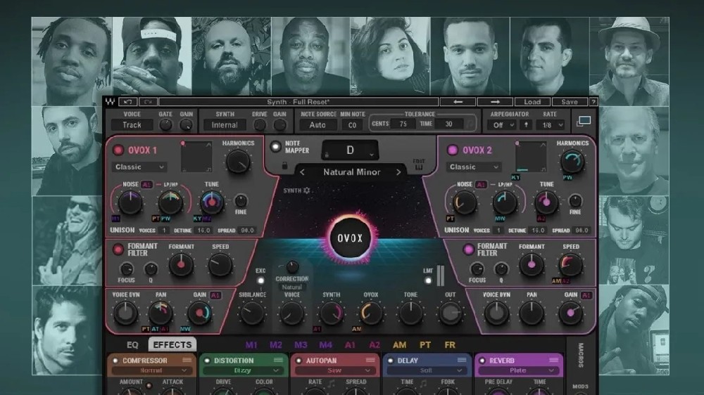Screen dimensions: 704x395
Task: Open the Synth settings gear icon
Action: click(x=307, y=190)
